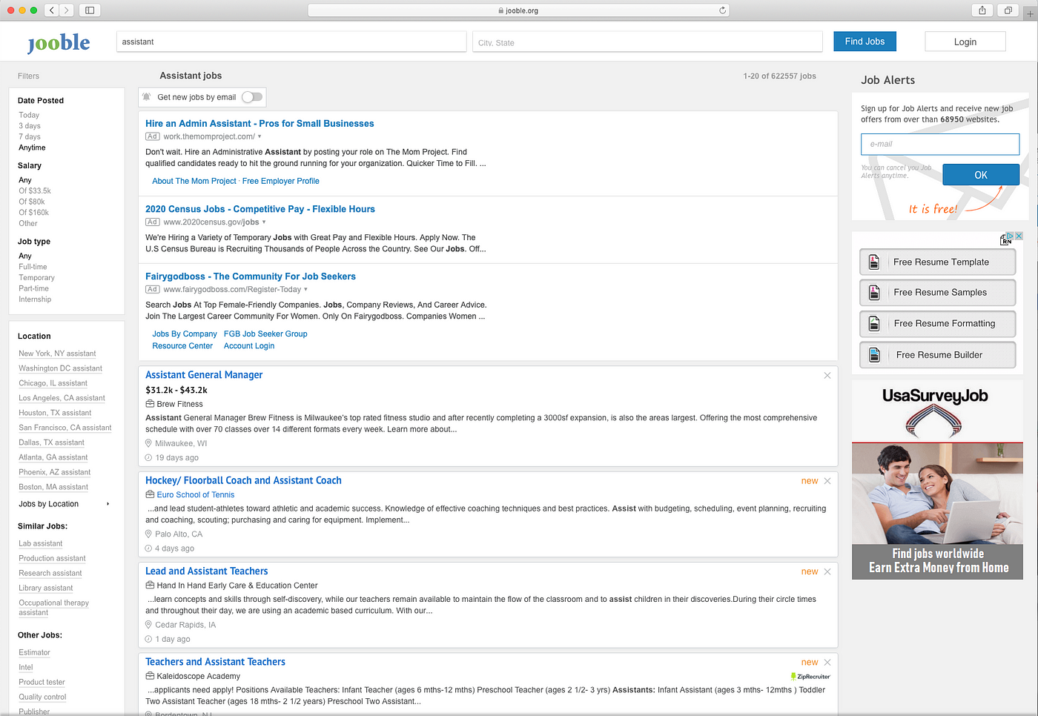This screenshot has width=1038, height=716.
Task: Open the Safari share icon
Action: (982, 10)
